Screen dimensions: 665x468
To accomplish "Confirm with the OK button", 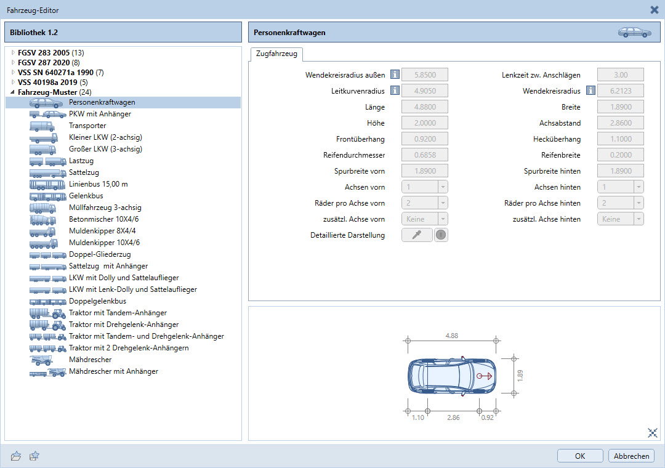I will 580,456.
